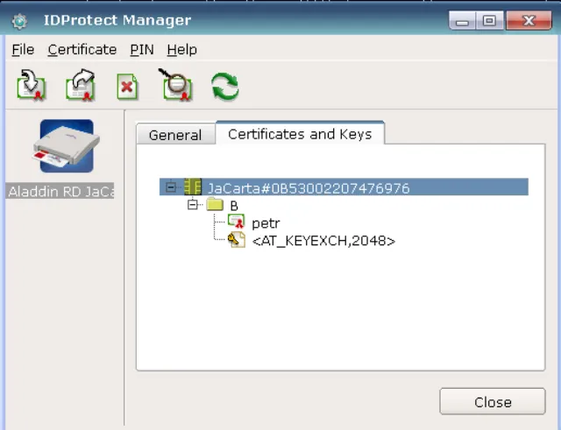
Task: Click the yellow folder icon labeled B
Action: point(215,204)
